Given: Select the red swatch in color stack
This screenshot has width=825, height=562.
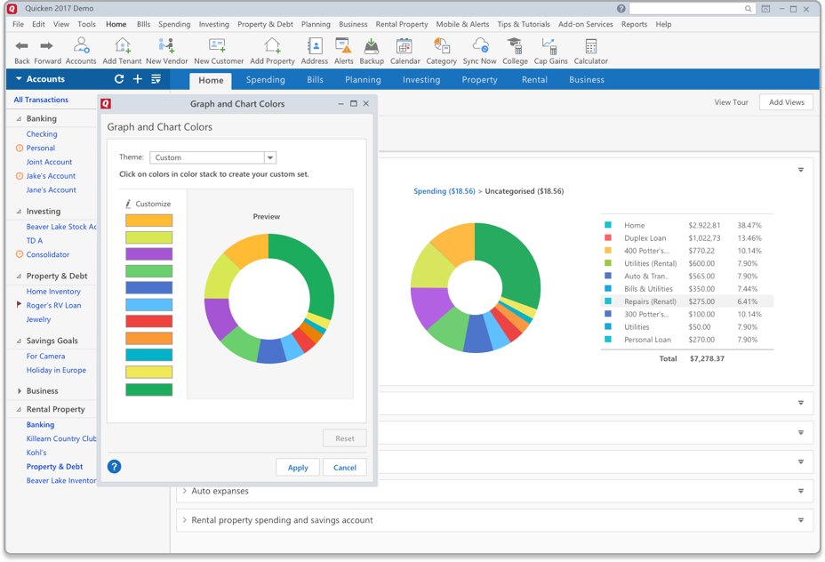Looking at the screenshot, I should tap(148, 321).
